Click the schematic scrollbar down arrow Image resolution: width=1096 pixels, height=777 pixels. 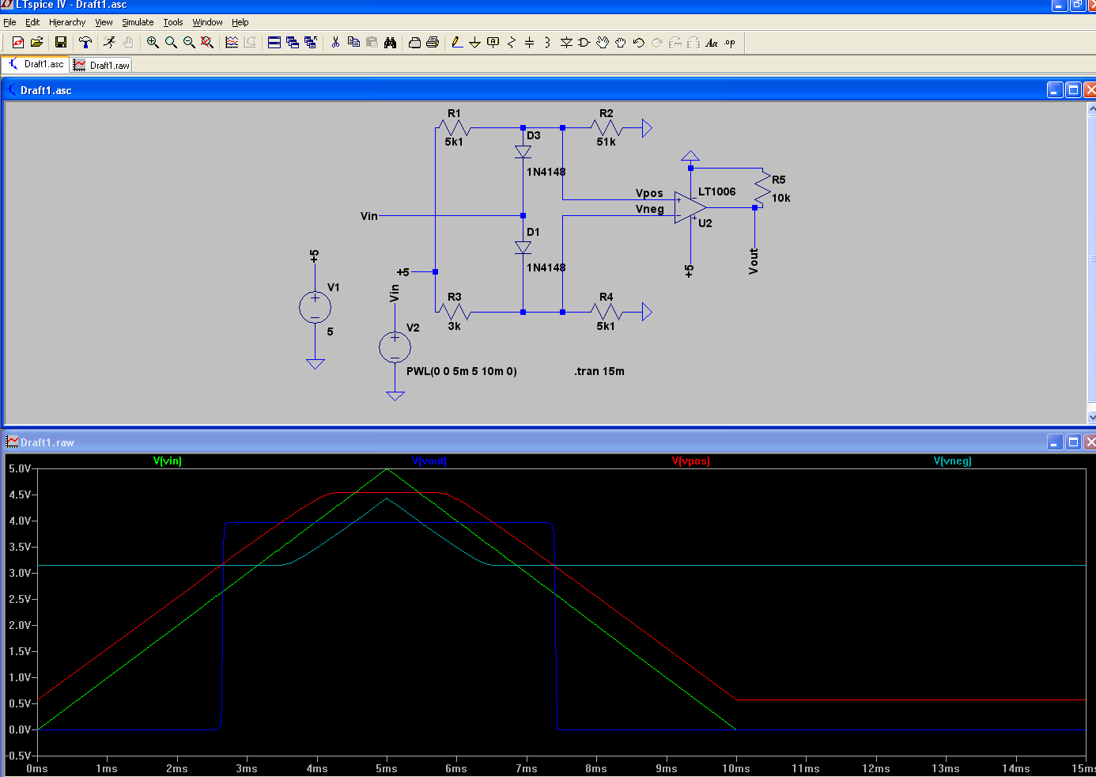coord(1092,417)
